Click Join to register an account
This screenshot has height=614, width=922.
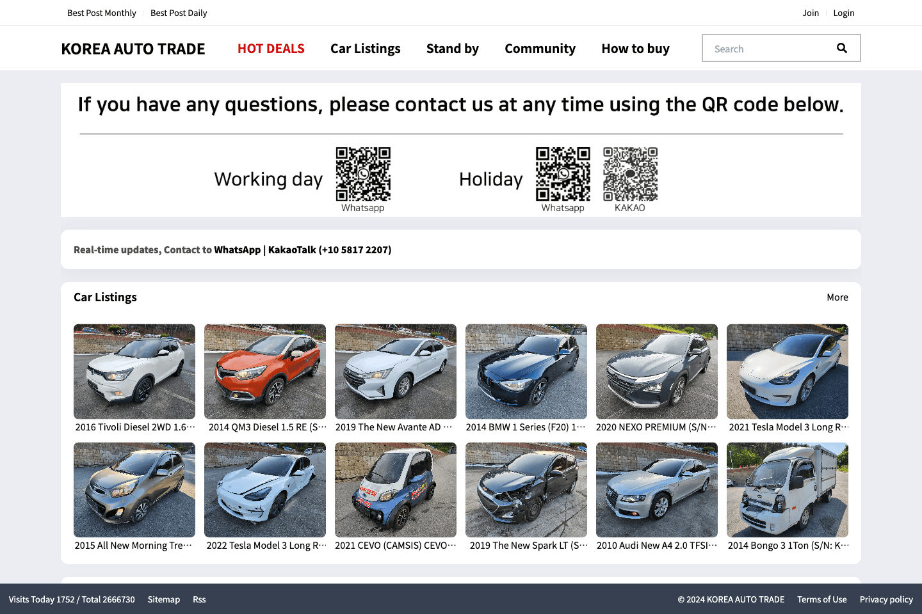(x=810, y=12)
